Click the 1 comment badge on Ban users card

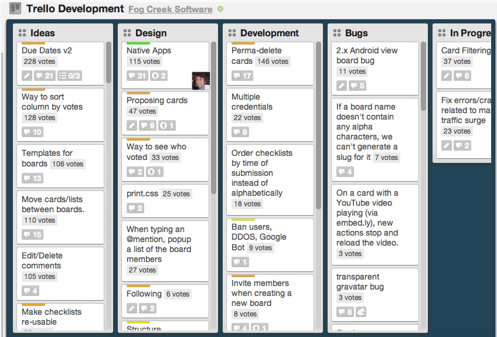point(240,262)
